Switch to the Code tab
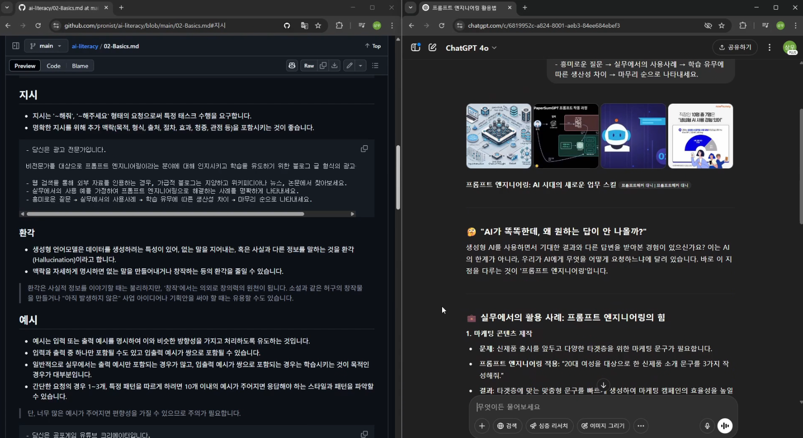Viewport: 803px width, 438px height. coord(54,65)
